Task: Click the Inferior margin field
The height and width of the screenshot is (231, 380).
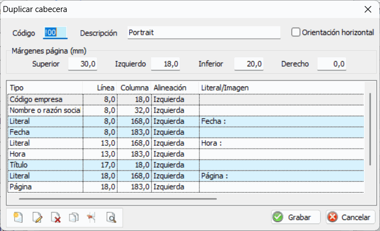Action: pyautogui.click(x=249, y=64)
